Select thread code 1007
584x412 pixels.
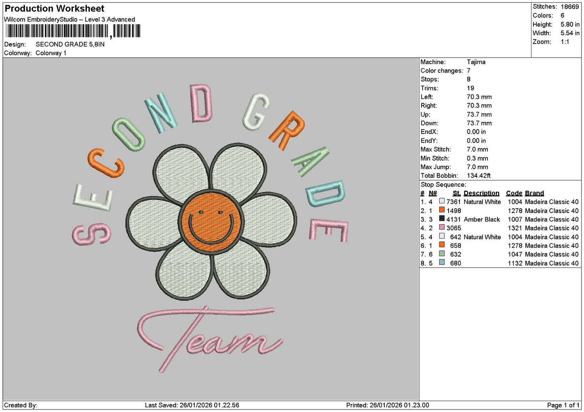(x=515, y=220)
